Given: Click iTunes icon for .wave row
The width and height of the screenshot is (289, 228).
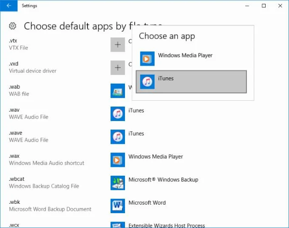Looking at the screenshot, I should [x=118, y=137].
